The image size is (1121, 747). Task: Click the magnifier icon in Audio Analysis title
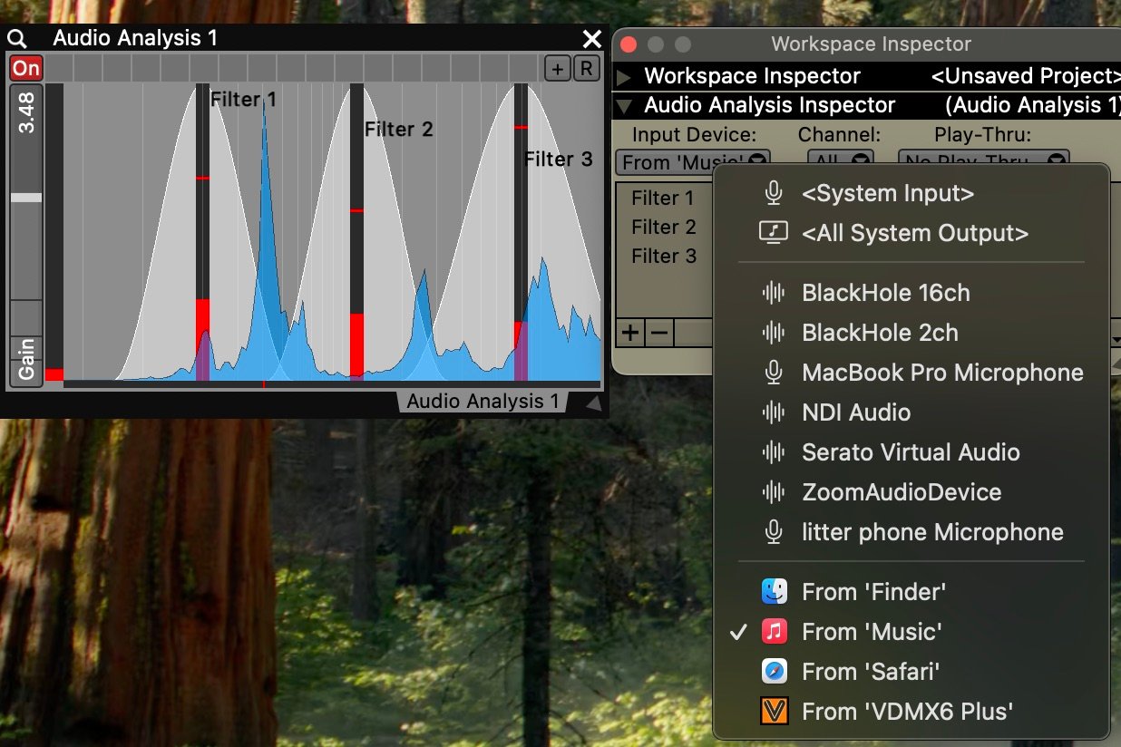[17, 39]
